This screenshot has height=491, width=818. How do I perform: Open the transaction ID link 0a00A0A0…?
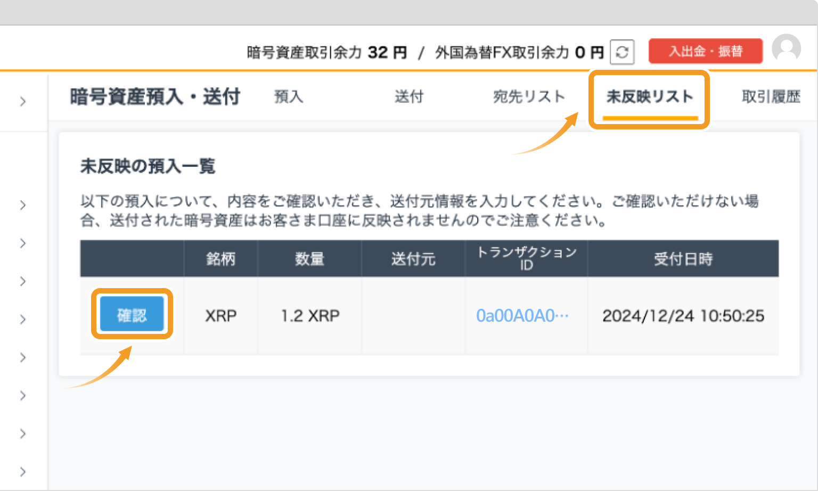(522, 316)
